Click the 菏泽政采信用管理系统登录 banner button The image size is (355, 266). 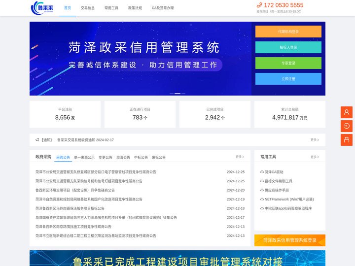click(x=290, y=240)
